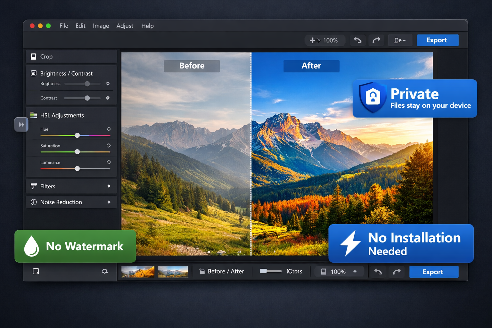Click the redo arrow in top toolbar
This screenshot has height=328, width=492.
pyautogui.click(x=376, y=40)
